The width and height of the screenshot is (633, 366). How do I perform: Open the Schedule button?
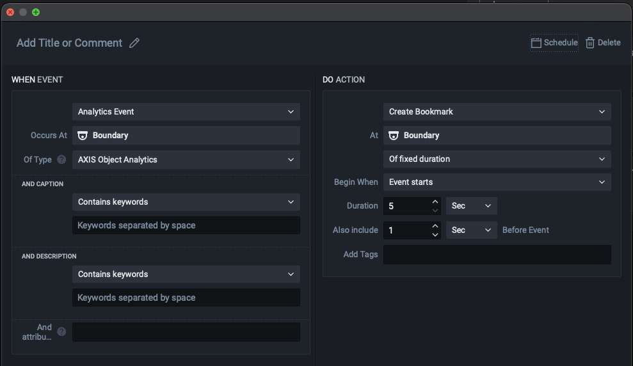pyautogui.click(x=554, y=43)
